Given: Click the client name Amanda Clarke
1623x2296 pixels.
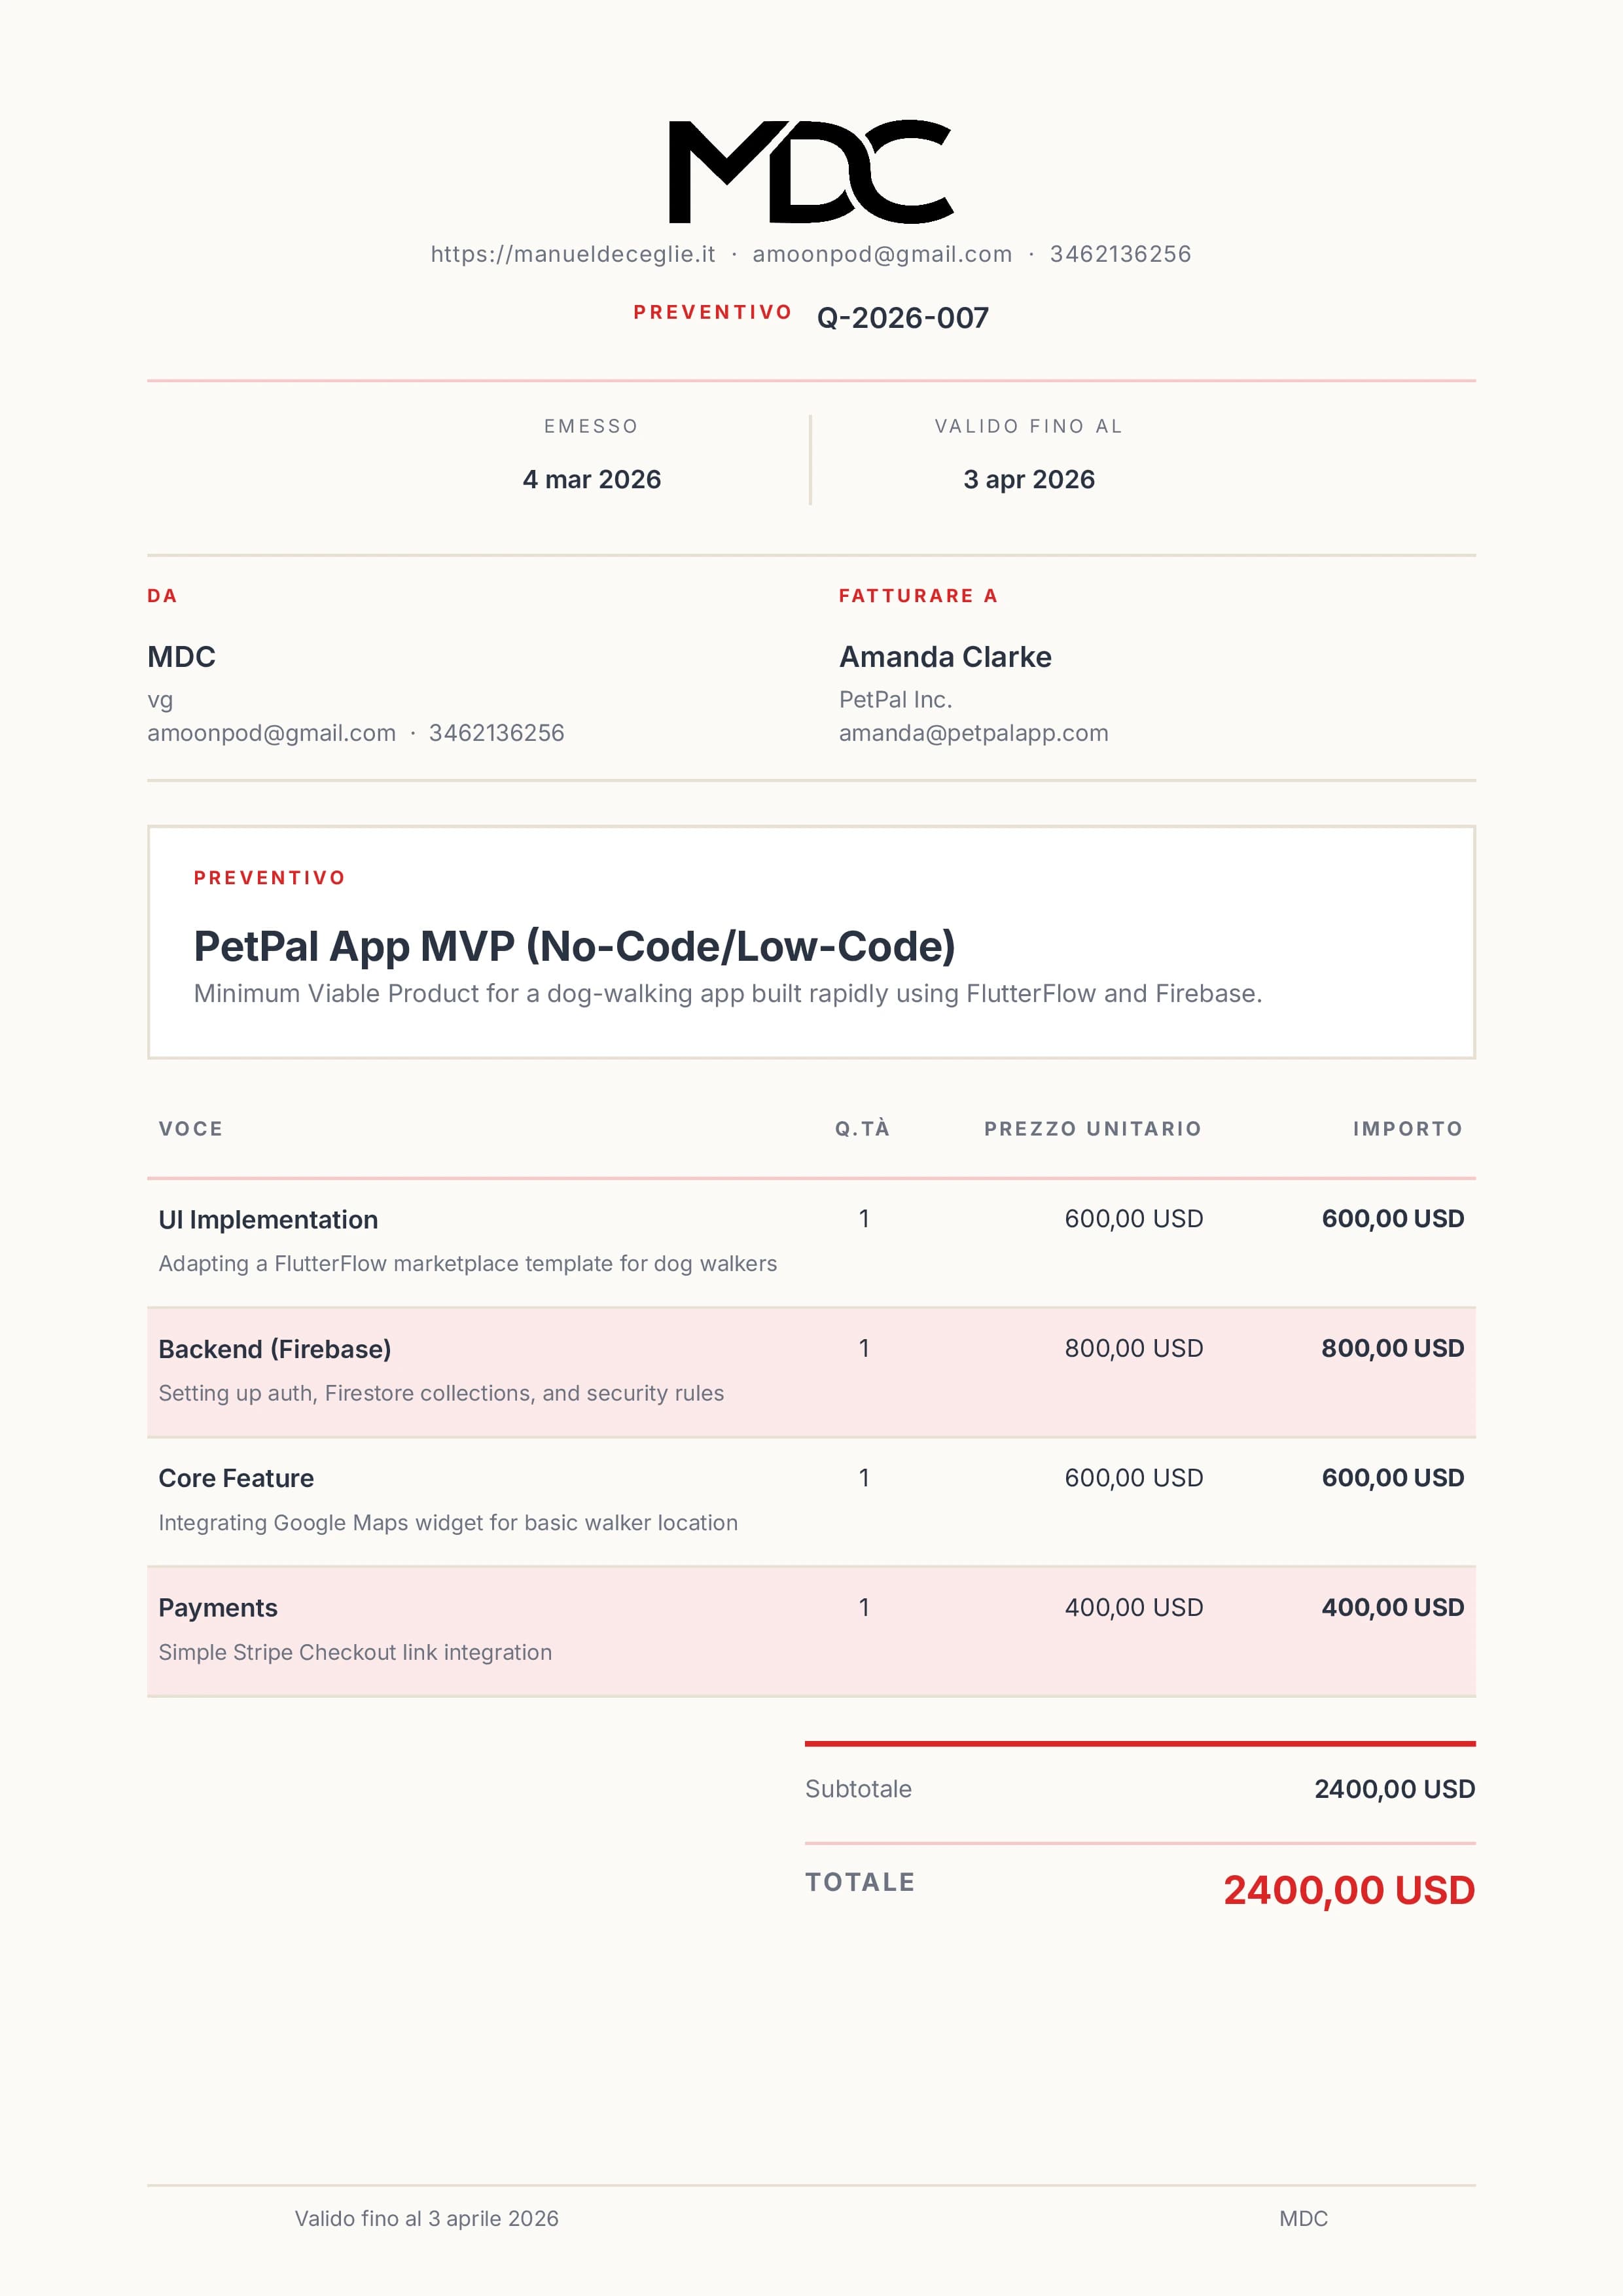Looking at the screenshot, I should 945,657.
